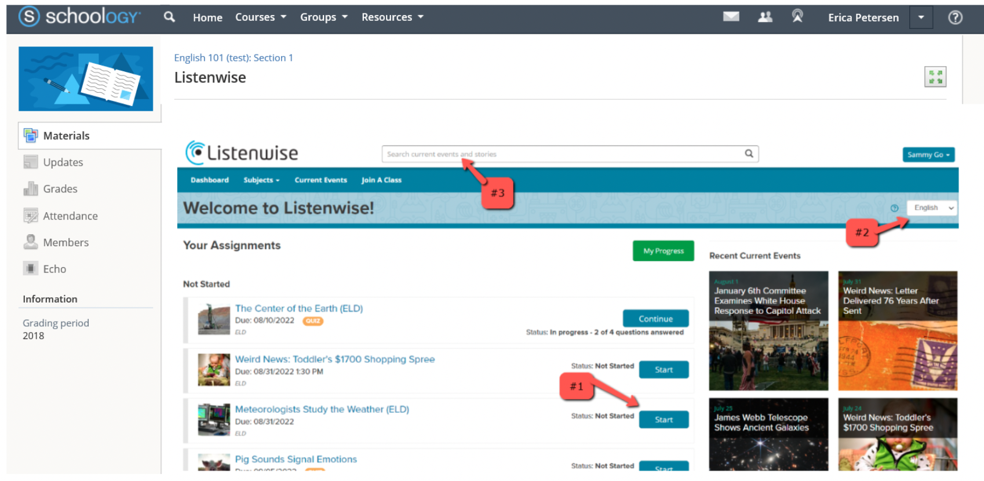Open the English language dropdown
This screenshot has height=481, width=984.
(x=933, y=208)
